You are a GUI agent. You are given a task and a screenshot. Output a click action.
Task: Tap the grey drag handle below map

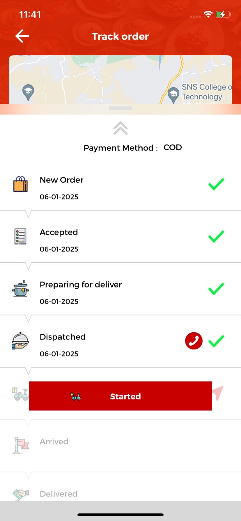click(x=120, y=108)
